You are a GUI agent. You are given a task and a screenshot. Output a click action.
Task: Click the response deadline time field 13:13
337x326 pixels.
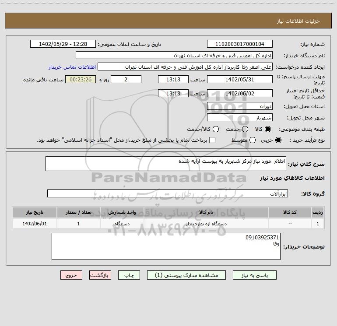coord(173,79)
